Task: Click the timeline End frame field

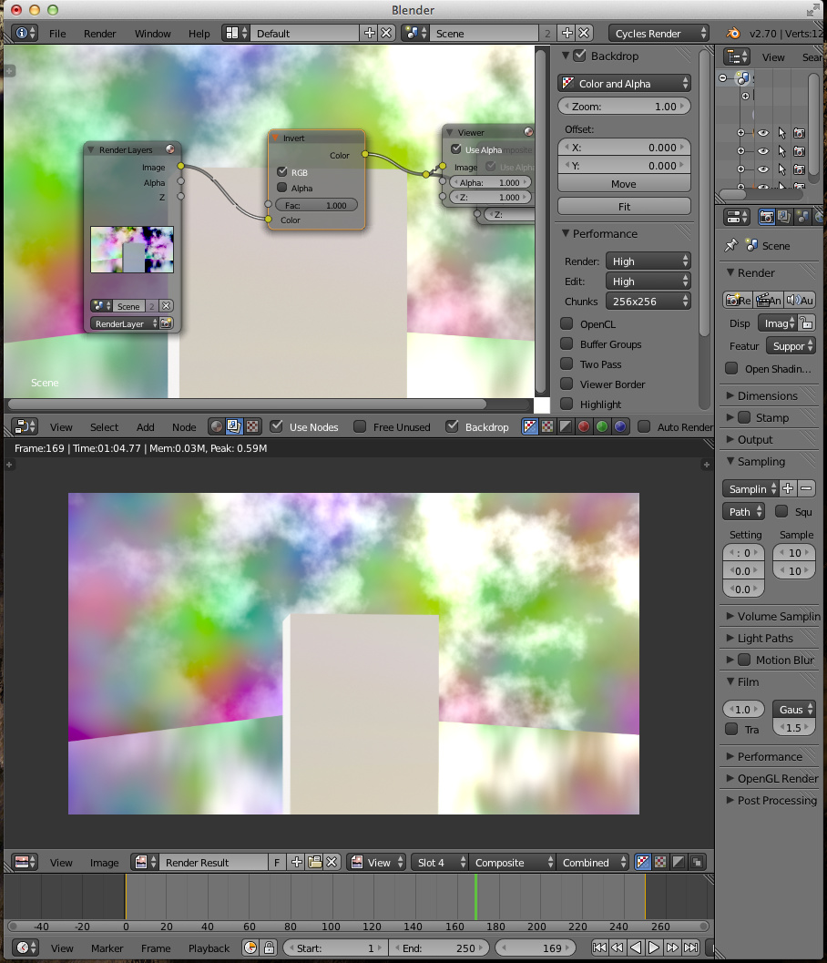Action: (x=439, y=948)
